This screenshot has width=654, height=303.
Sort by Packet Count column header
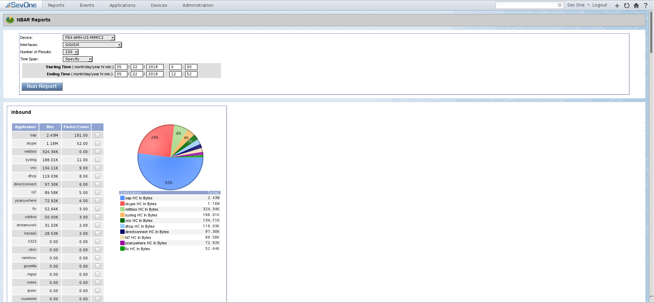pos(76,127)
